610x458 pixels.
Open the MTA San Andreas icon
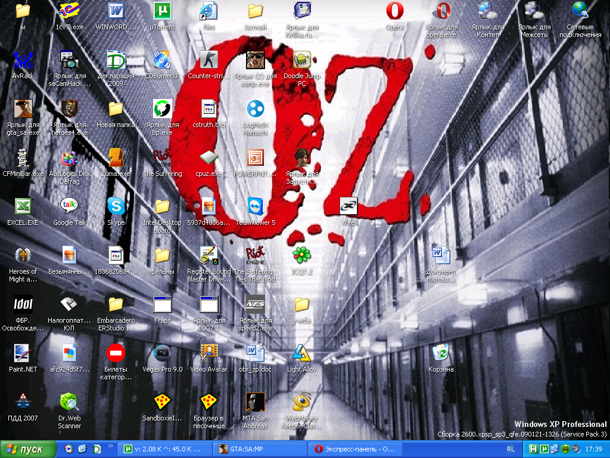tap(255, 410)
